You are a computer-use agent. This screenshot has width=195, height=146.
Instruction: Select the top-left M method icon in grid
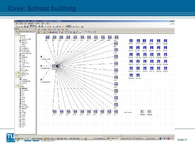131,41
